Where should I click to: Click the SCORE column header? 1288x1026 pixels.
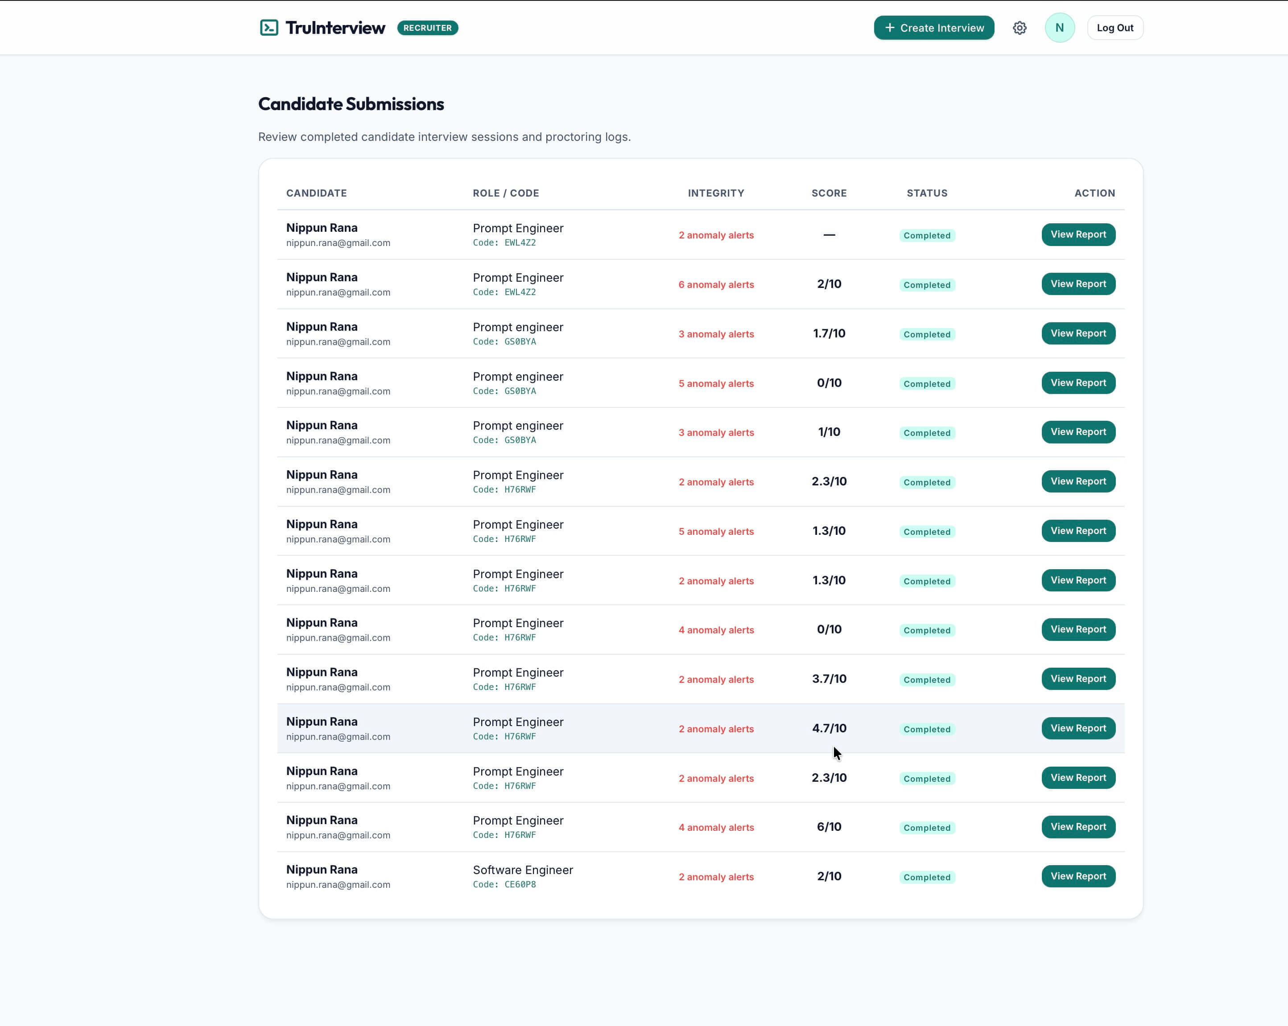[829, 193]
